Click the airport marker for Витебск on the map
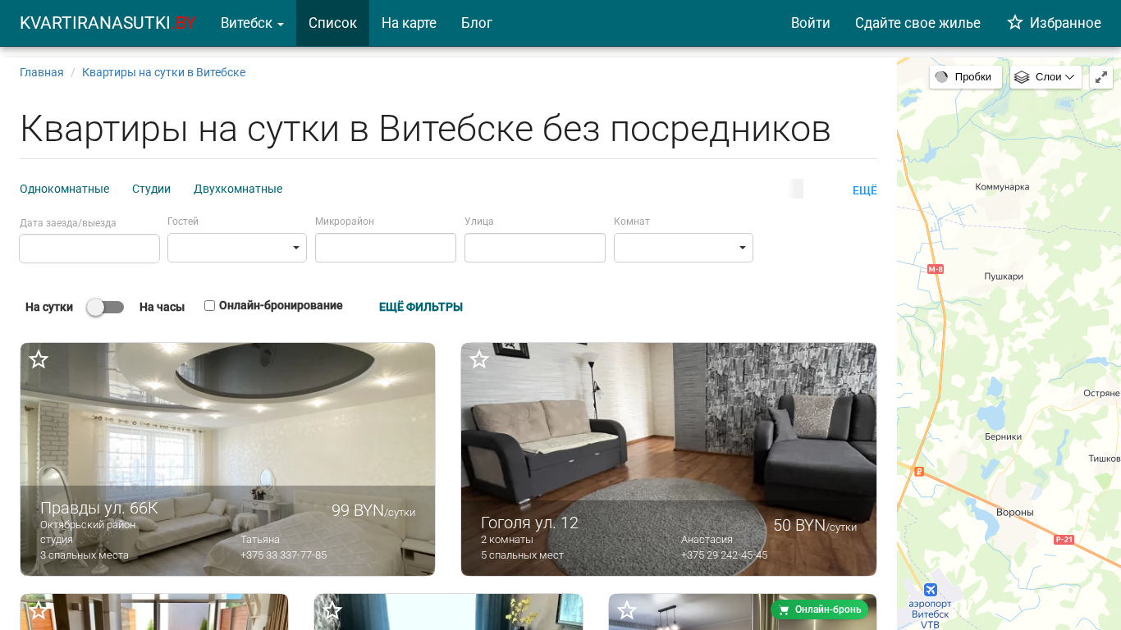The height and width of the screenshot is (630, 1121). pyautogui.click(x=930, y=591)
